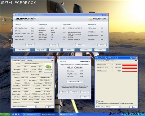This screenshot has width=145, height=116.
Task: Open Validation tab in right GPU-Z window
Action: pos(113,61)
